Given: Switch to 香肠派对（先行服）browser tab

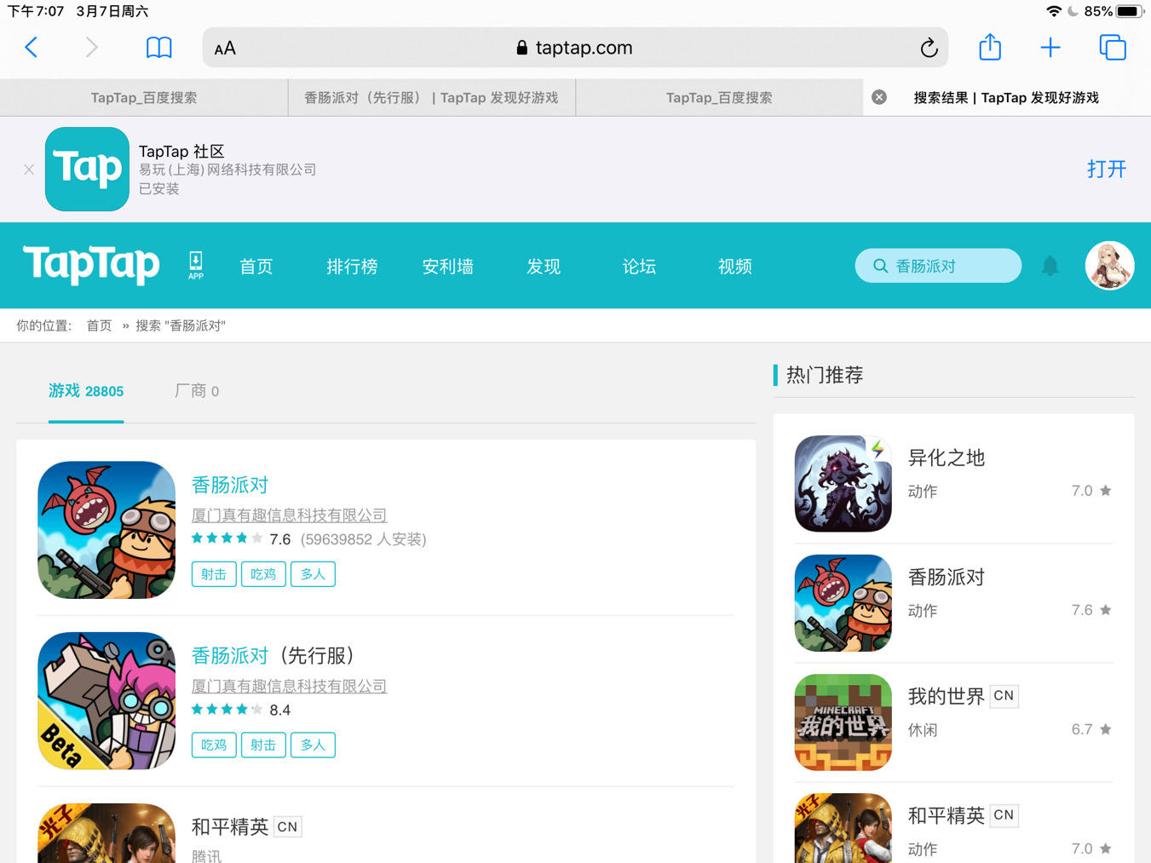Looking at the screenshot, I should tap(431, 97).
